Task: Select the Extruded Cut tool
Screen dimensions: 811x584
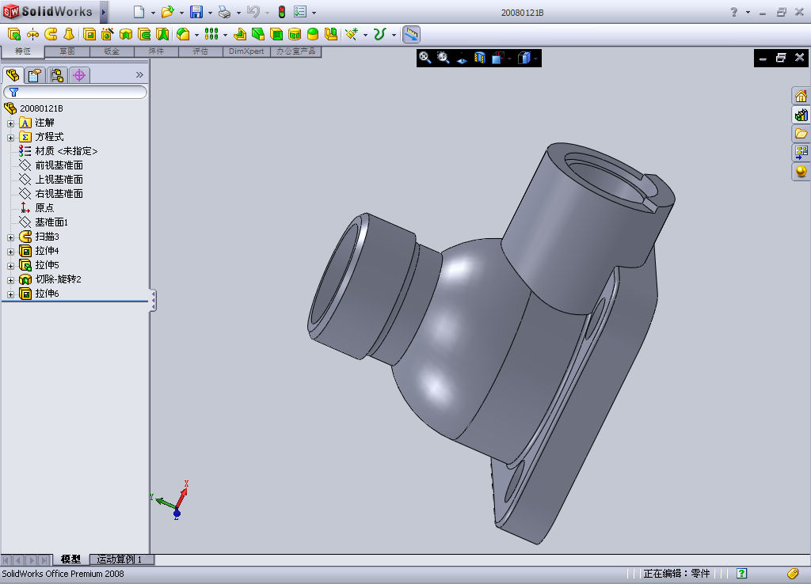Action: pos(89,34)
